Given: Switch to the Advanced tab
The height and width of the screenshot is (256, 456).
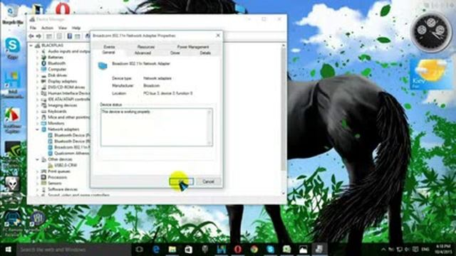Looking at the screenshot, I should point(142,53).
